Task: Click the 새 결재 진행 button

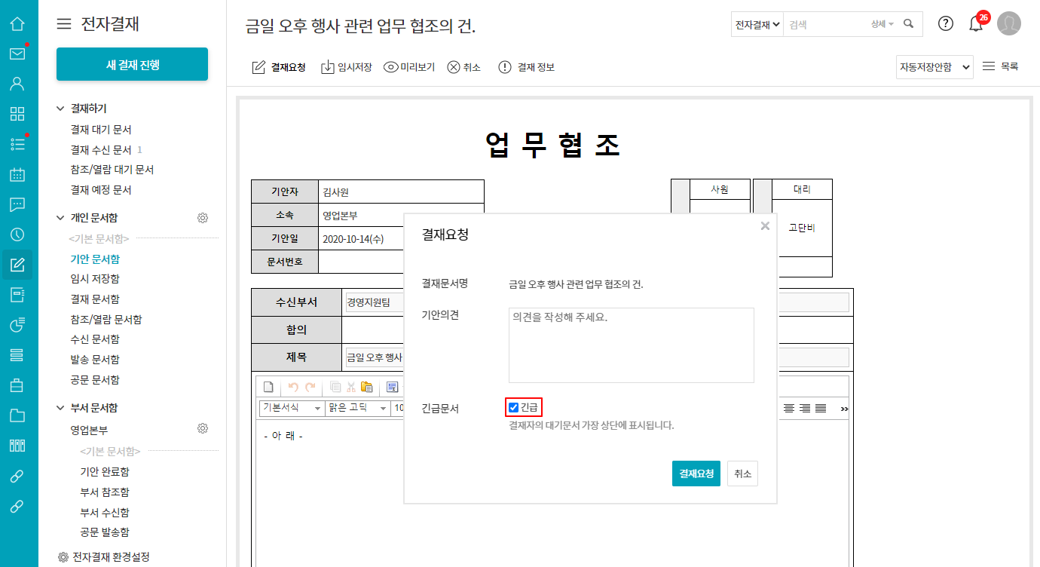Action: 132,64
